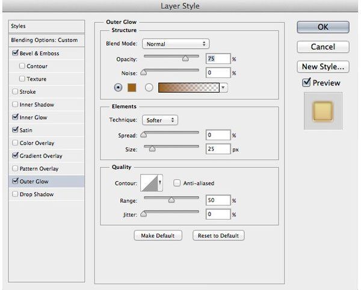
Task: Uncheck the Outer Glow checkbox
Action: tap(15, 181)
